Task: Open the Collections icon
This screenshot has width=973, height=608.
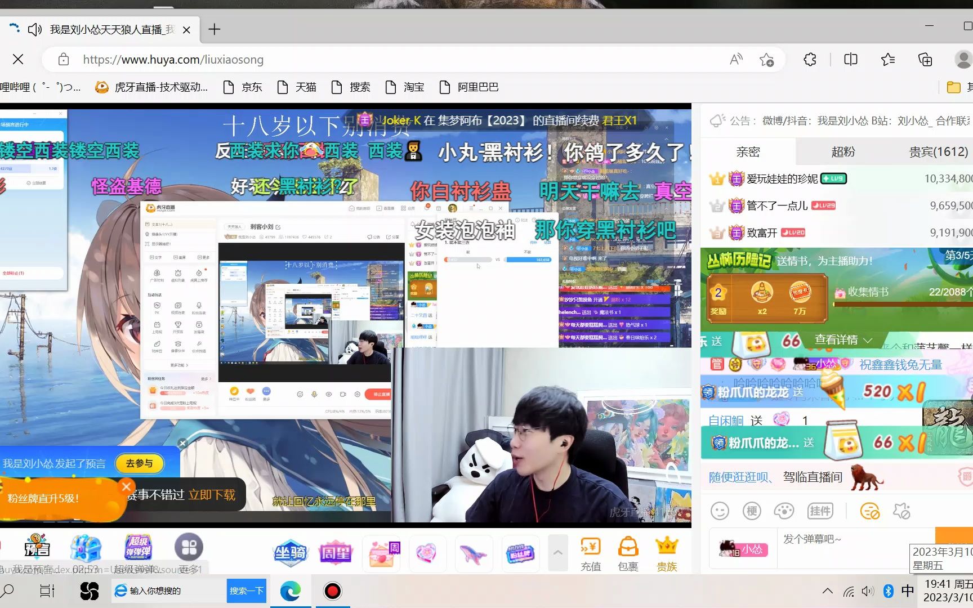Action: click(x=925, y=59)
